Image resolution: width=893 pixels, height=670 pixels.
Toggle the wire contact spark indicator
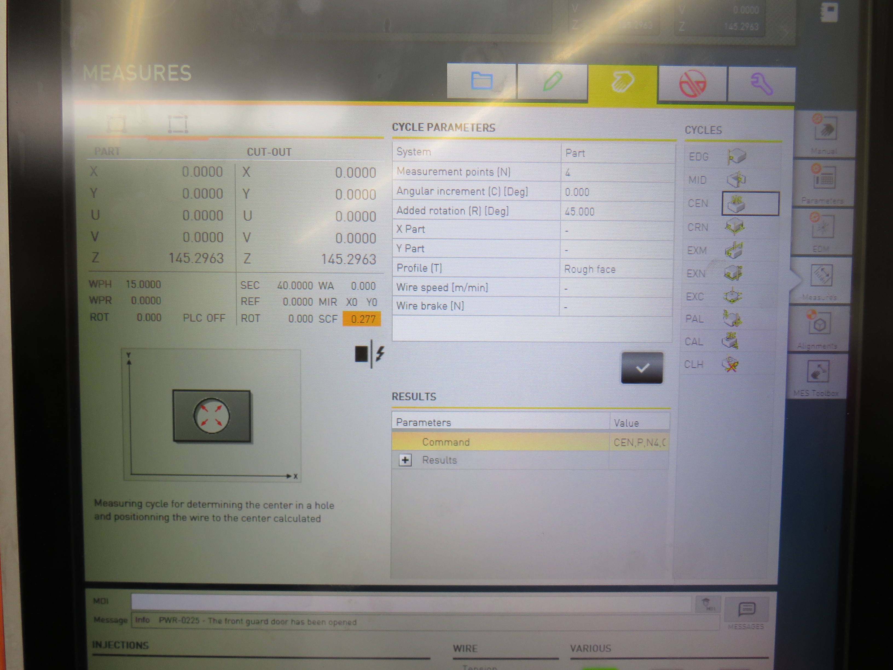pyautogui.click(x=369, y=354)
